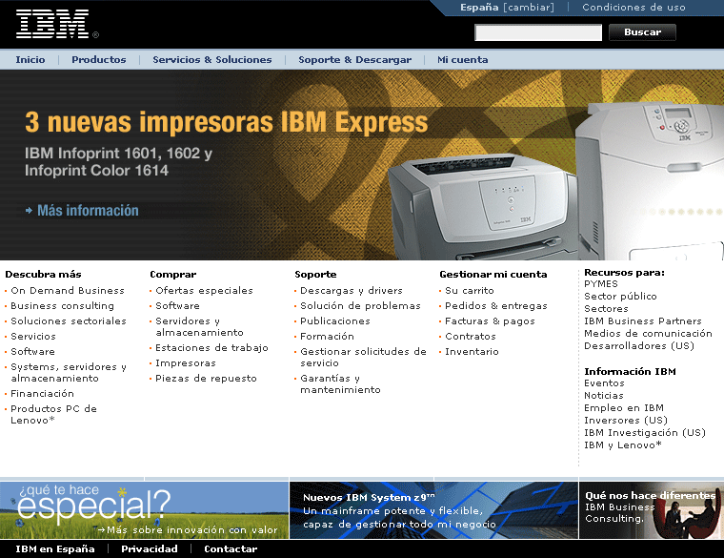Go to Mi cuenta in navigation
The height and width of the screenshot is (558, 724).
tap(463, 60)
